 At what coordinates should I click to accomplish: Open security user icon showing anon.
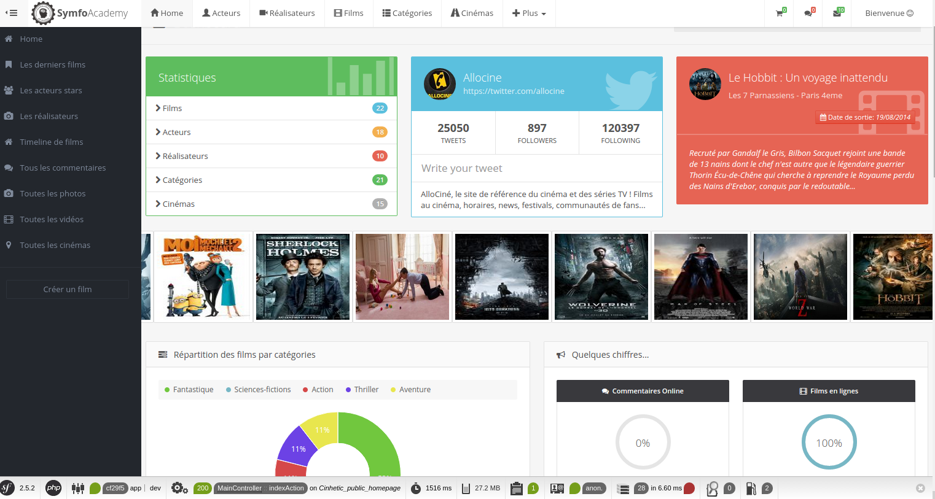tap(557, 488)
